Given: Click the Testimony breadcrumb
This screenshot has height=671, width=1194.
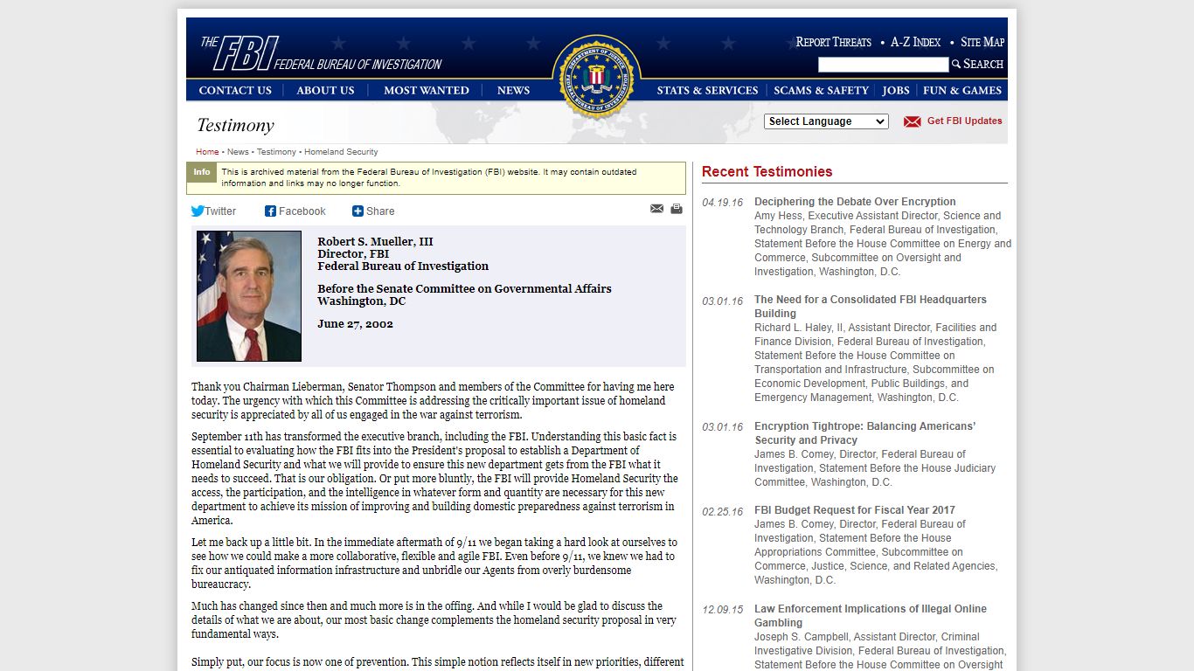Looking at the screenshot, I should pos(276,152).
